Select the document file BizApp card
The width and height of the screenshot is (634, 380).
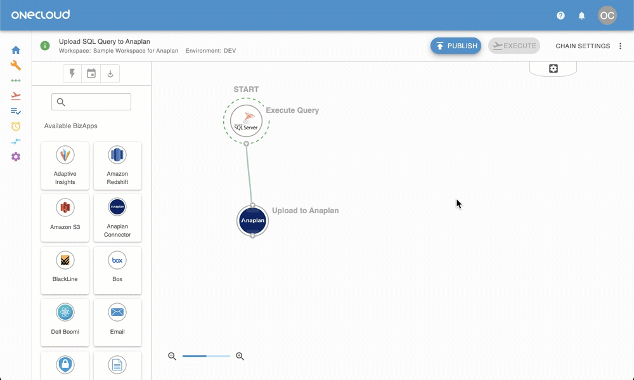point(117,365)
